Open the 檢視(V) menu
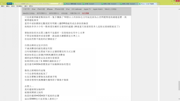The image size is (180, 101). 13,6
